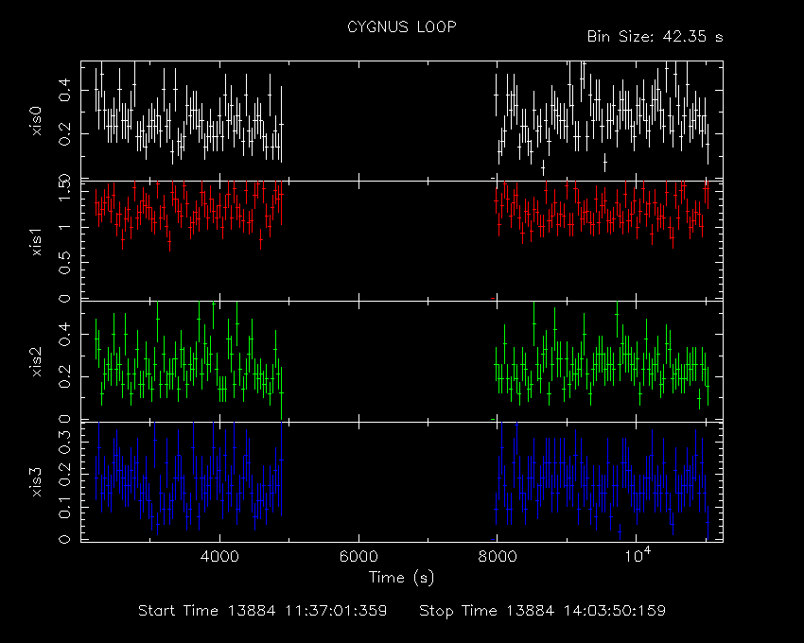Image resolution: width=804 pixels, height=643 pixels.
Task: Select the Start Time 13884 11:37:01:359 text
Action: tap(263, 611)
